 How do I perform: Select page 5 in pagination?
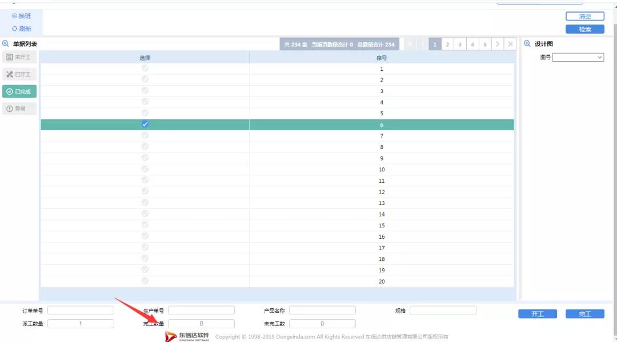pos(485,45)
